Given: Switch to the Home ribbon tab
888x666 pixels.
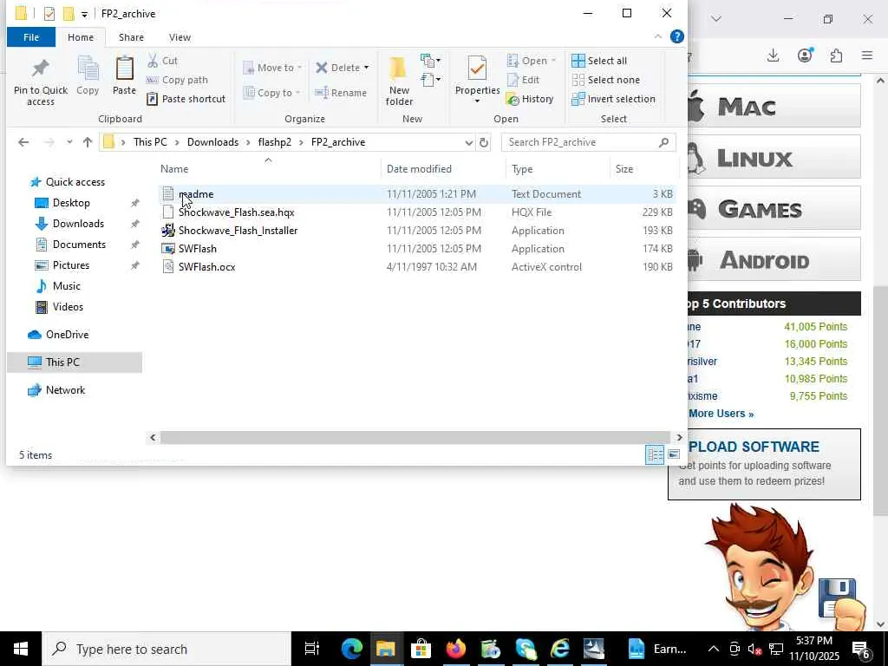Looking at the screenshot, I should pyautogui.click(x=81, y=37).
